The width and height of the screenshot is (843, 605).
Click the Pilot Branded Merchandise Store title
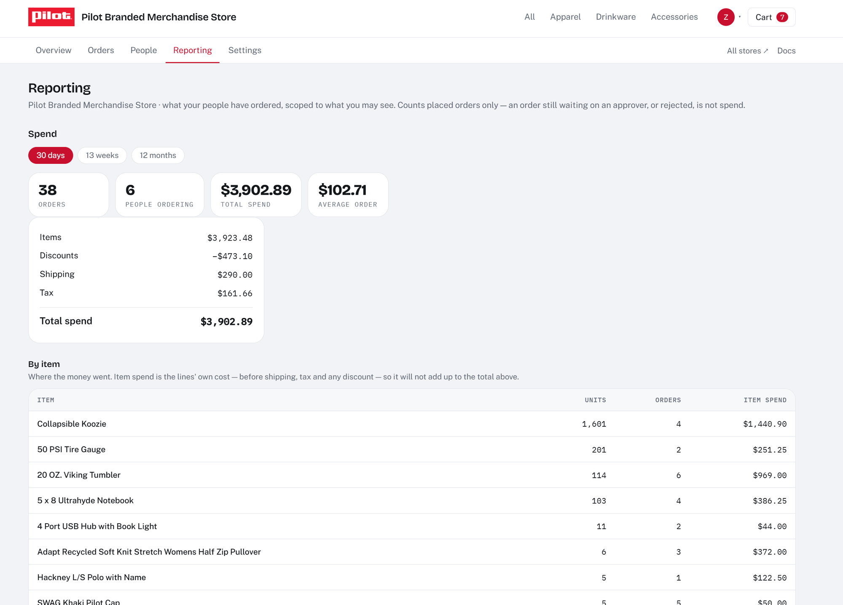click(x=159, y=17)
